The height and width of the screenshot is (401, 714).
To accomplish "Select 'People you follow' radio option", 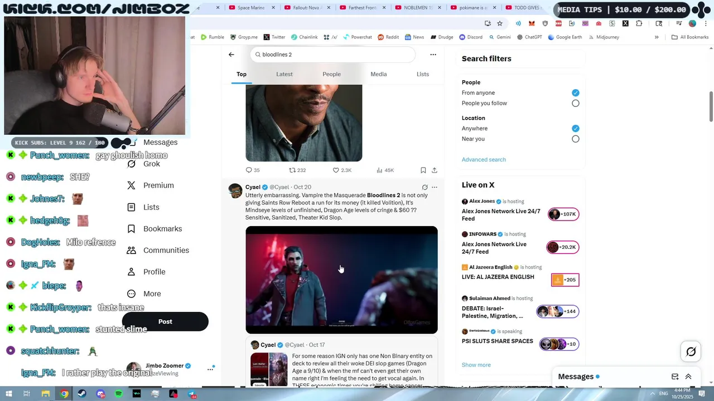I will click(x=575, y=104).
